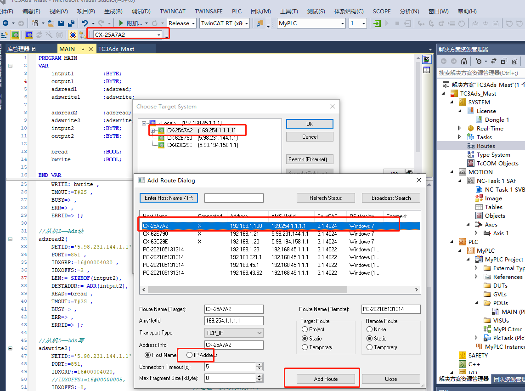Expand CX-25A7A2 node in target tree
The image size is (525, 391).
152,130
